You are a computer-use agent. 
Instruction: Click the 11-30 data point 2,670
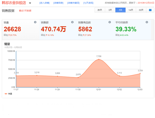tap(78, 78)
